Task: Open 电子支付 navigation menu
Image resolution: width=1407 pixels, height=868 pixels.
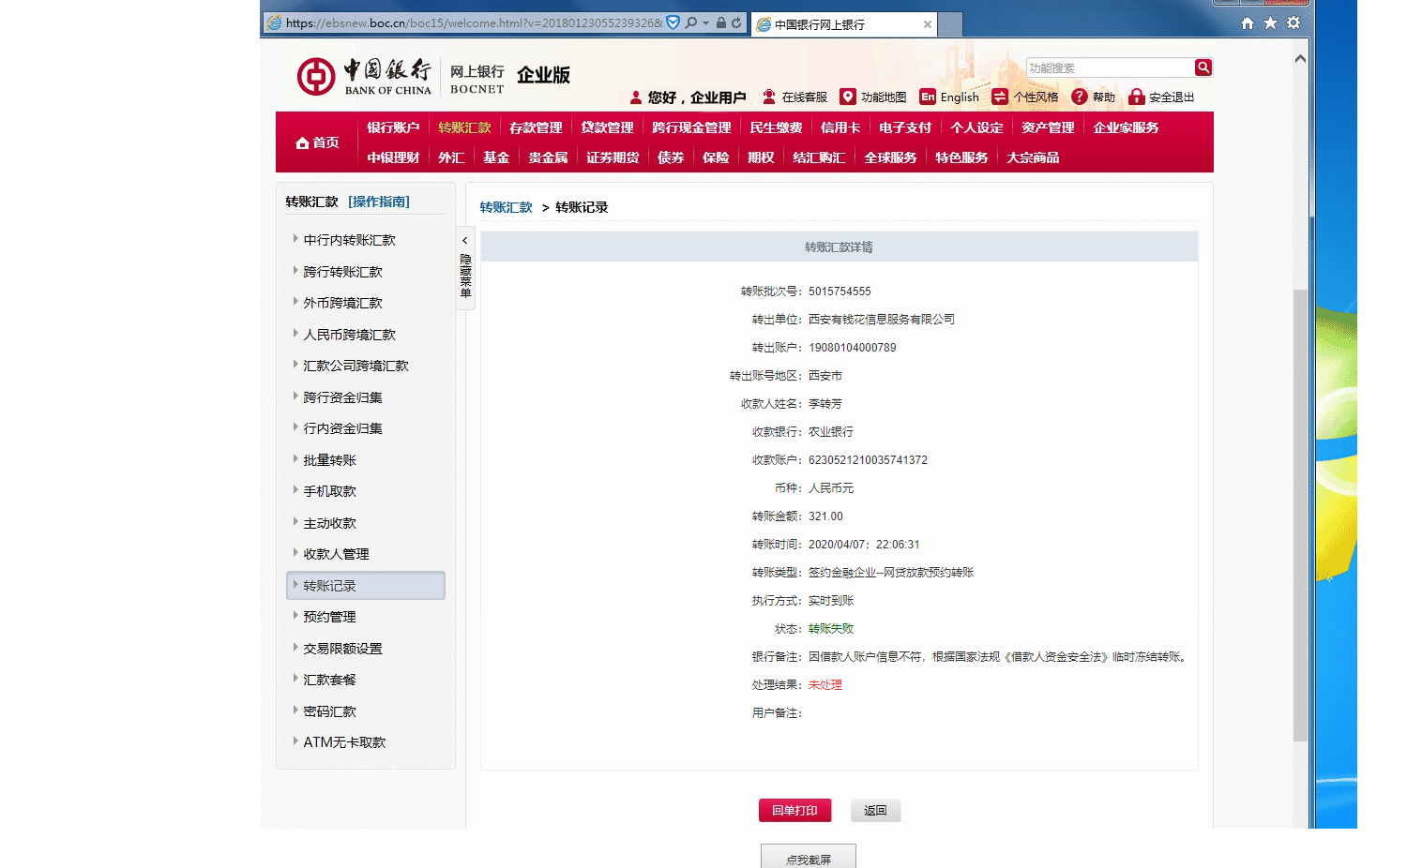Action: [x=905, y=127]
